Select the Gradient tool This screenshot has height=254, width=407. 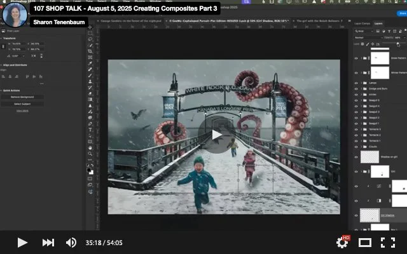tap(90, 100)
